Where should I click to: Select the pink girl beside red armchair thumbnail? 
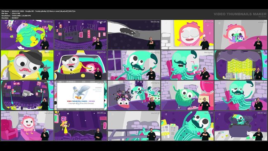(x=27, y=126)
